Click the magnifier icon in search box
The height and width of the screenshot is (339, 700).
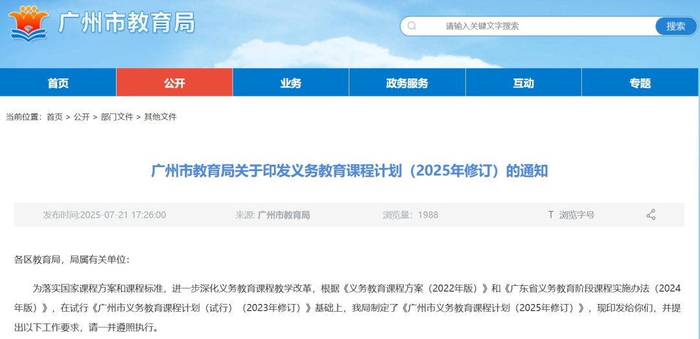pyautogui.click(x=412, y=26)
